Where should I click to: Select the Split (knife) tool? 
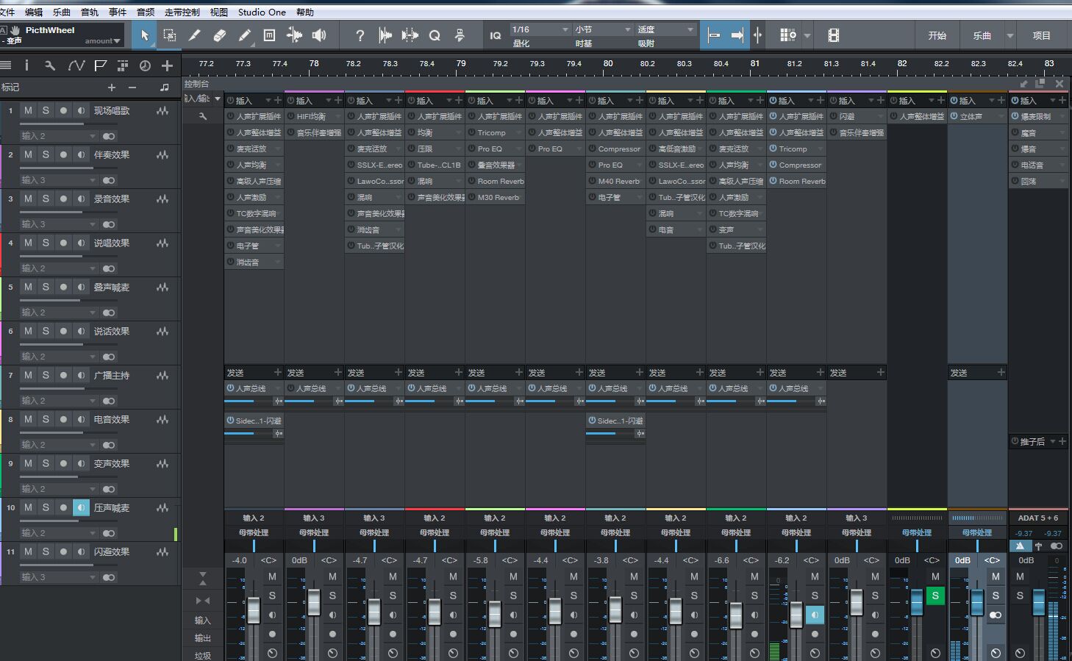coord(195,35)
